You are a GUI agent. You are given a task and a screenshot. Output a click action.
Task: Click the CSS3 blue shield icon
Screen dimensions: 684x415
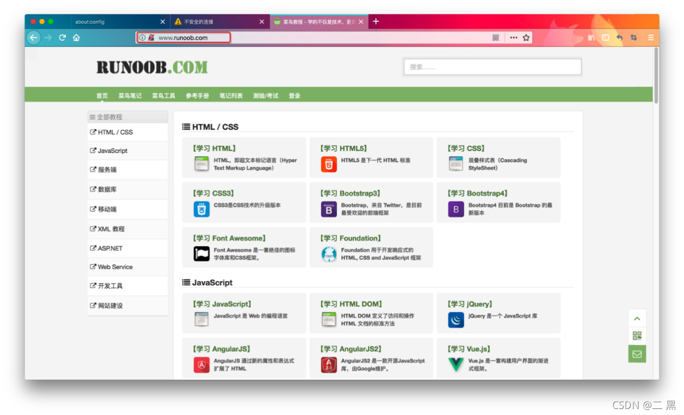pyautogui.click(x=201, y=209)
